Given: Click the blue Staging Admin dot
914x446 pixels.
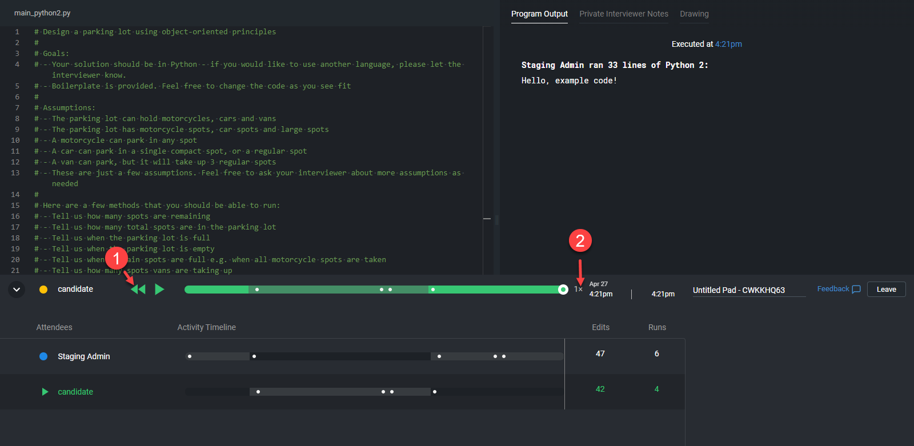Looking at the screenshot, I should (x=43, y=356).
